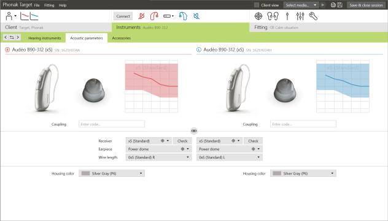
Task: Click the save disk icon
Action: point(340,5)
